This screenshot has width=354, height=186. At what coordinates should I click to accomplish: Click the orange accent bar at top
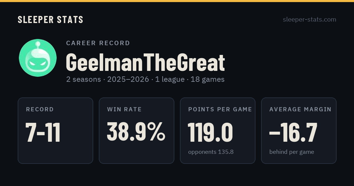pyautogui.click(x=177, y=1)
